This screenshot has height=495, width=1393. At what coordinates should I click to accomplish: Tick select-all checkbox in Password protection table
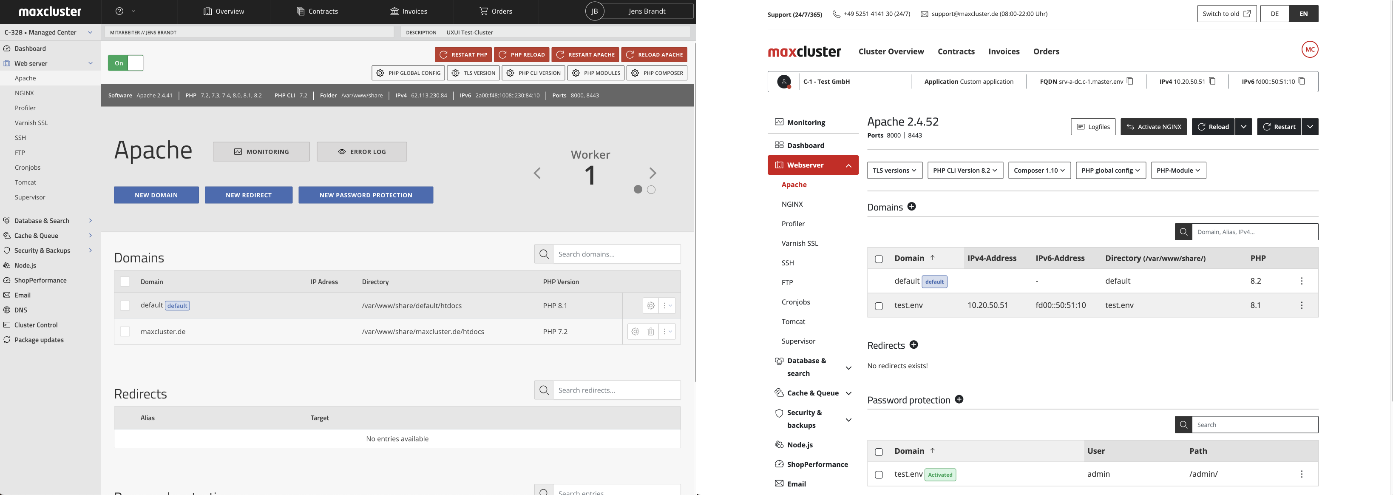879,452
